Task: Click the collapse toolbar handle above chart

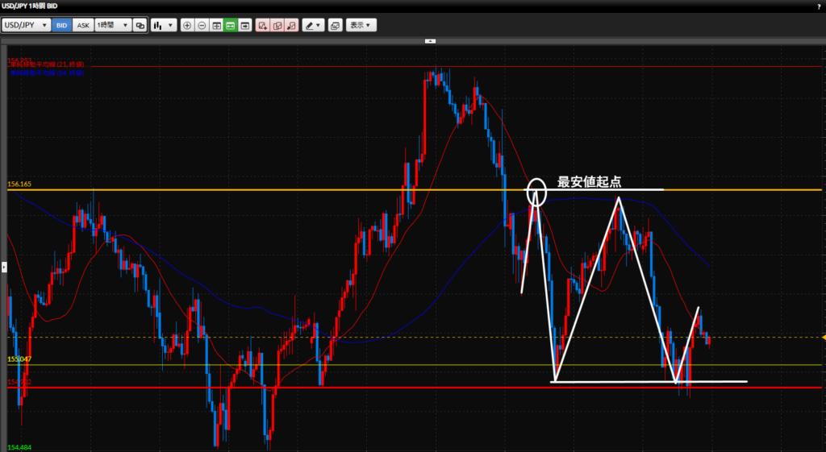Action: pos(430,39)
